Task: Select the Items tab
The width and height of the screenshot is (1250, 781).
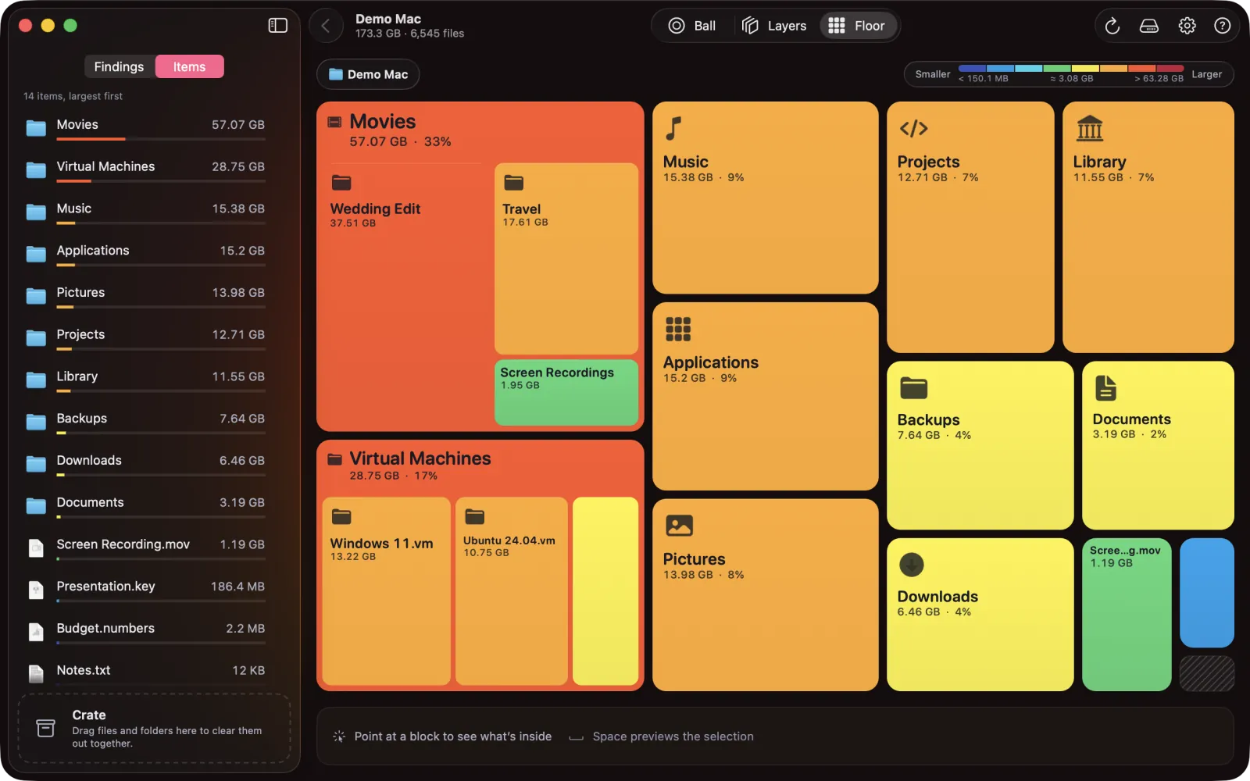Action: coord(189,66)
